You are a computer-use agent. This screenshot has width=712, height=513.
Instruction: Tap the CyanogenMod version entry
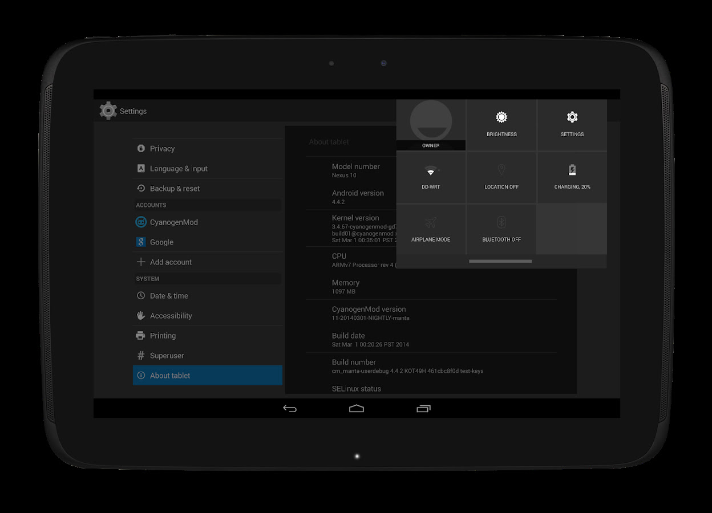(431, 313)
